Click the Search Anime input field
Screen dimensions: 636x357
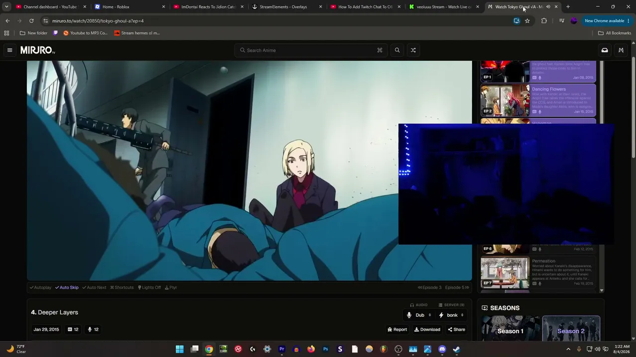pos(311,50)
